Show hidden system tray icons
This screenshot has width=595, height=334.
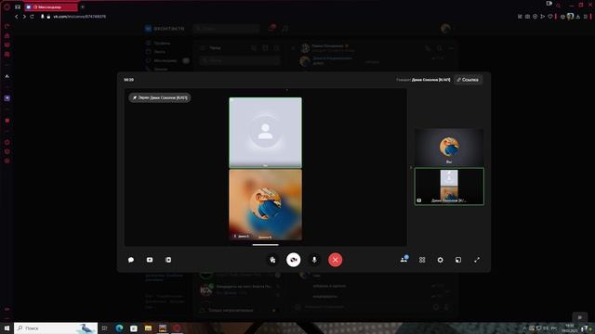pos(524,328)
